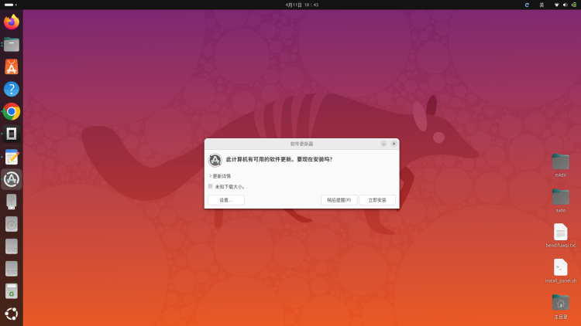This screenshot has height=326, width=581.
Task: Open Firefox from the dock
Action: (12, 22)
